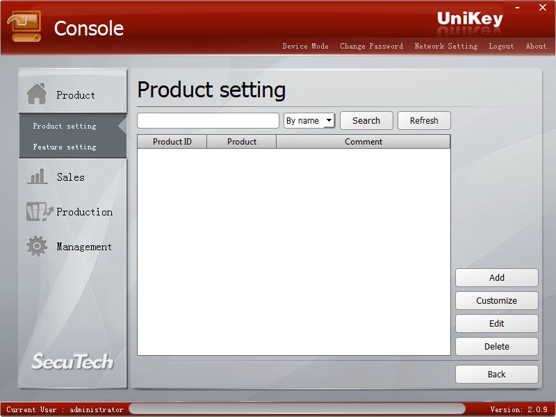The image size is (556, 417).
Task: Open the About link
Action: click(x=536, y=46)
